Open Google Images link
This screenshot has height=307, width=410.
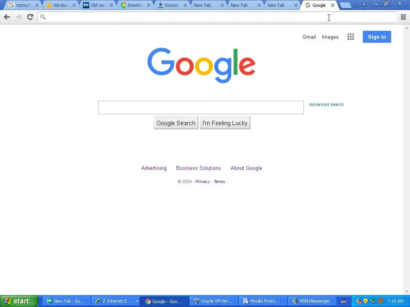click(x=330, y=37)
